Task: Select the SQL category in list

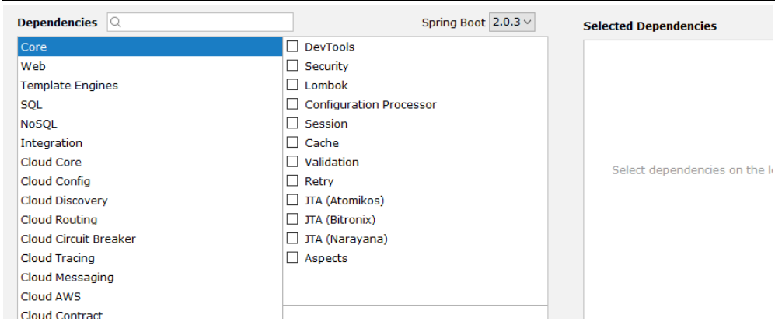Action: tap(150, 104)
